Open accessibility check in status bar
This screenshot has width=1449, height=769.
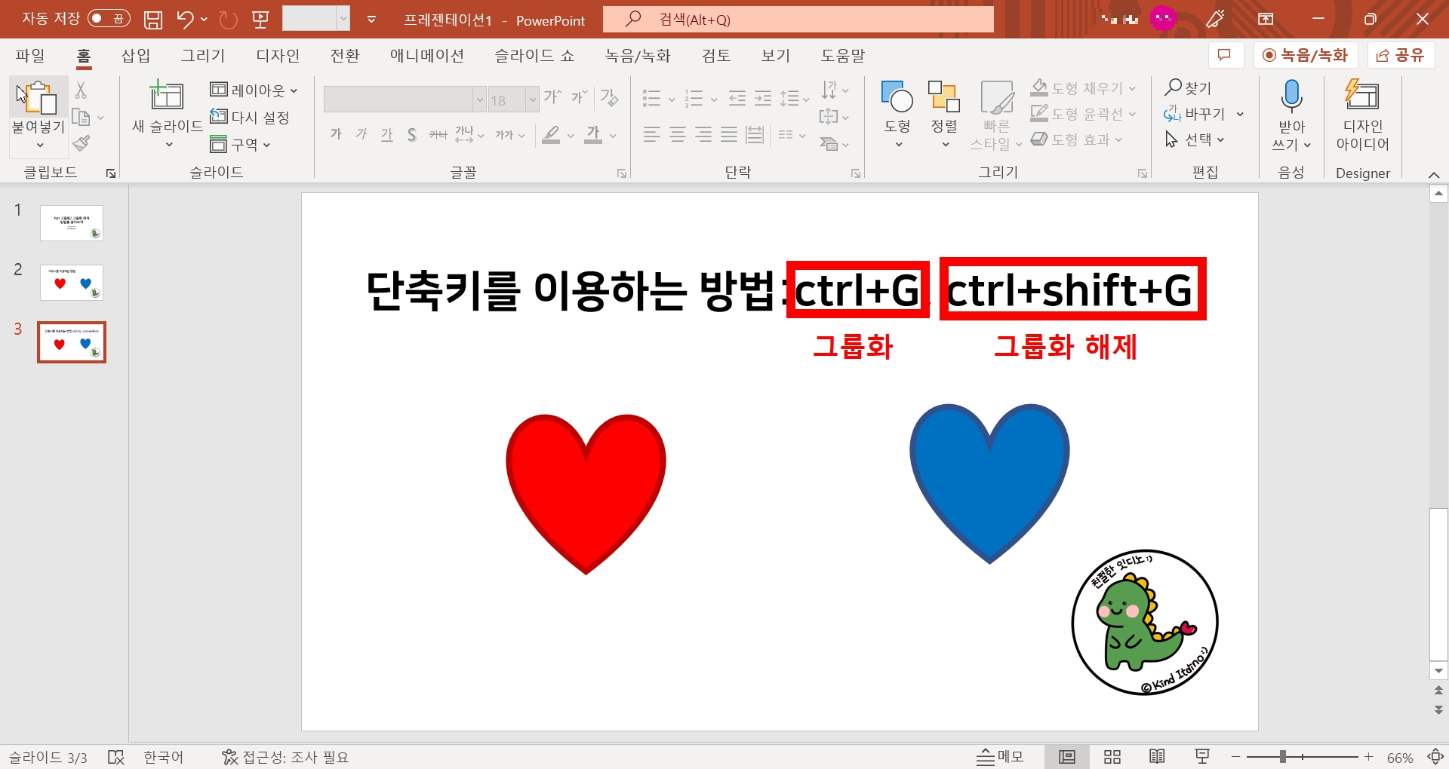pyautogui.click(x=285, y=757)
